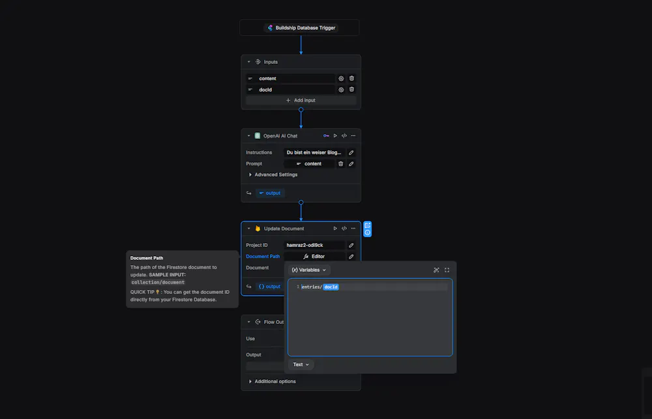The width and height of the screenshot is (652, 419).
Task: Collapse the Flow Out node
Action: [x=248, y=322]
